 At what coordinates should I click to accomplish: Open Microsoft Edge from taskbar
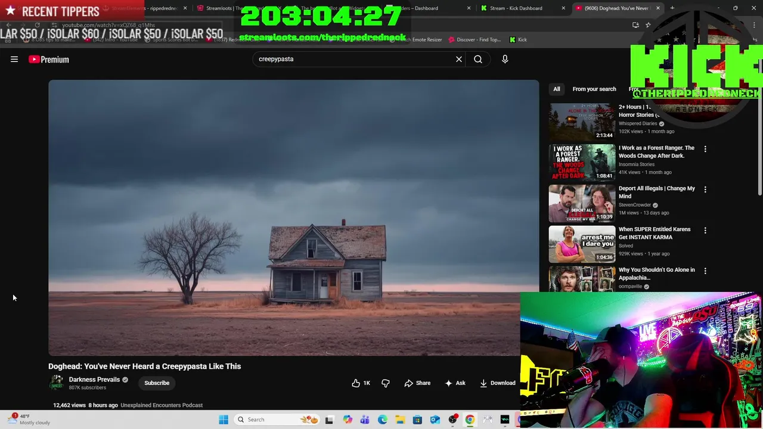(x=382, y=419)
